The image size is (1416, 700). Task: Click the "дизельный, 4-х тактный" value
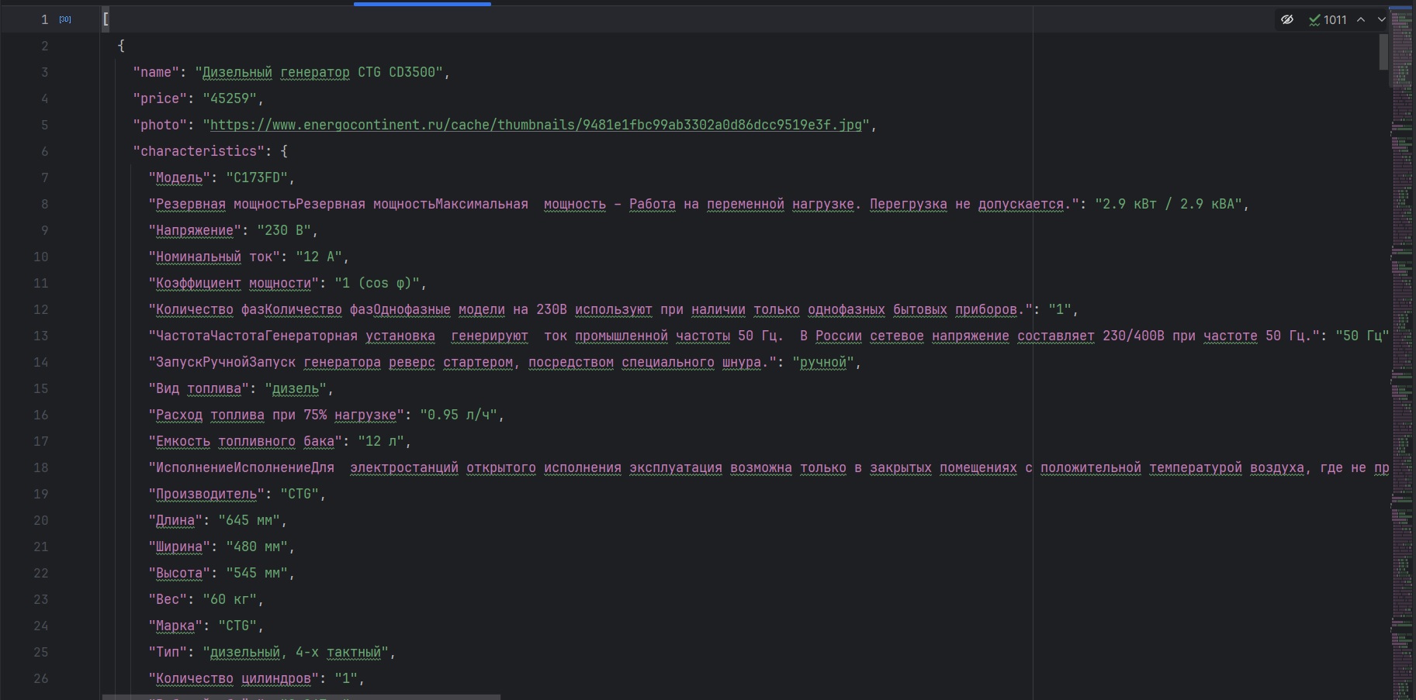(296, 652)
